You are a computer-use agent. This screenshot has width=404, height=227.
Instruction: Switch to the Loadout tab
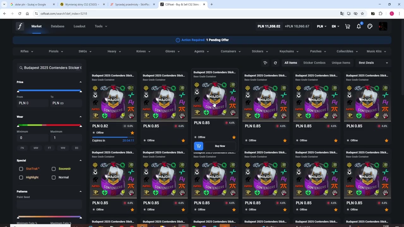click(x=80, y=26)
